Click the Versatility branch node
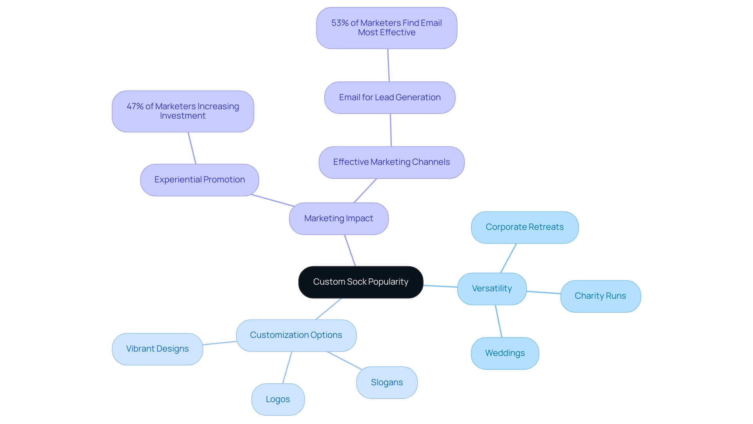Screen dimensions: 753x424 tap(492, 288)
